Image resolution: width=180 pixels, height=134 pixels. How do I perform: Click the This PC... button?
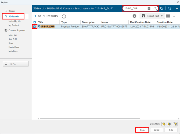pos(16,64)
